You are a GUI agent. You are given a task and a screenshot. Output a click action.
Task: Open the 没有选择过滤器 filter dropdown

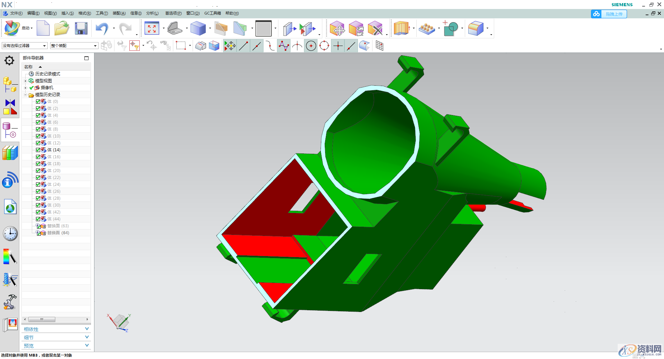point(24,46)
